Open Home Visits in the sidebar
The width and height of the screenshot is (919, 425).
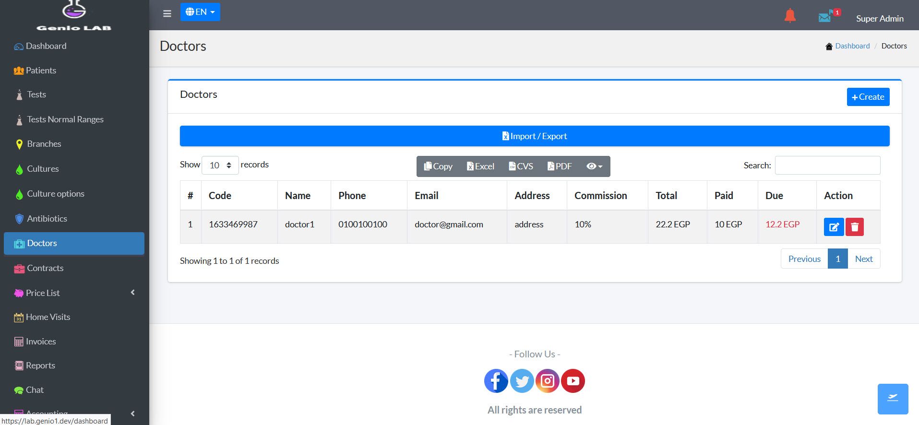[x=74, y=317]
